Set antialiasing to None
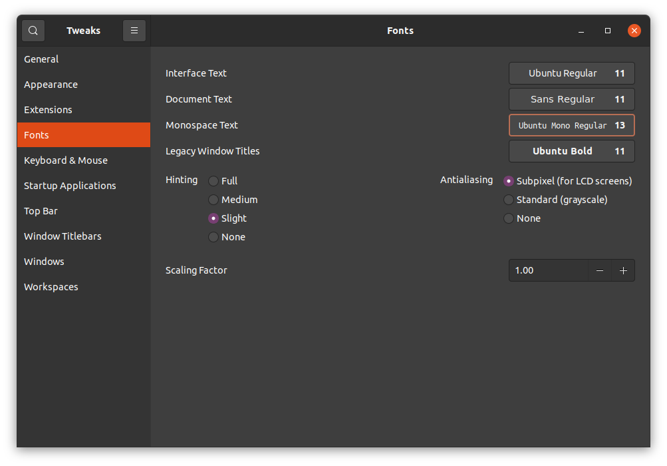The image size is (667, 466). tap(522, 218)
